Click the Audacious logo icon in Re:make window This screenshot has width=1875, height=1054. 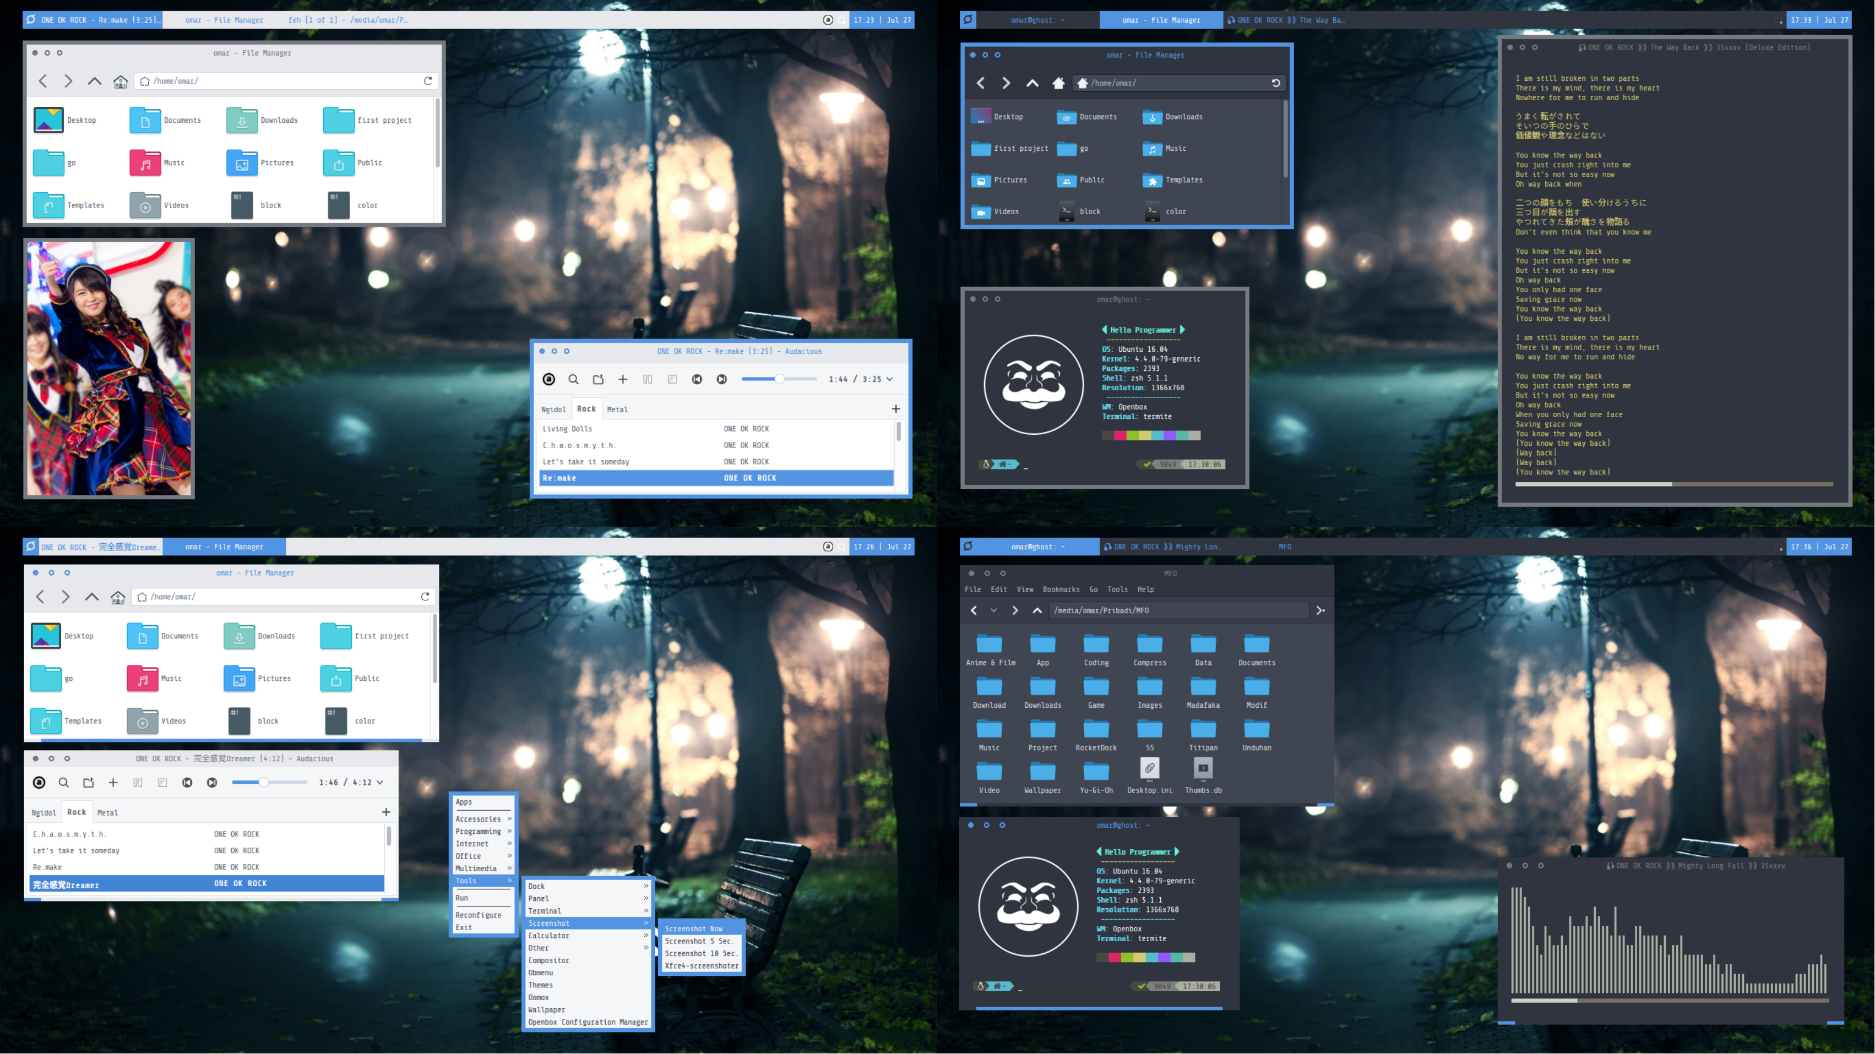click(x=549, y=379)
